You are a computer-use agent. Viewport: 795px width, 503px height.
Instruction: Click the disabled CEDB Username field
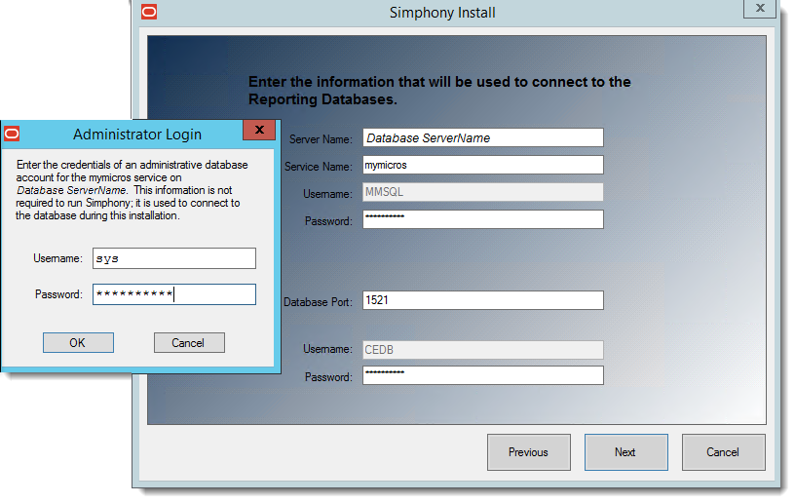483,350
